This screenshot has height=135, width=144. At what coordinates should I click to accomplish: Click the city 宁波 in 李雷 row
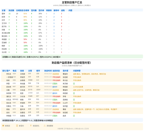(x=38, y=83)
